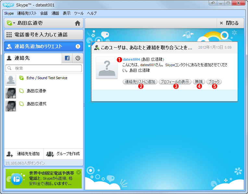The width and height of the screenshot is (248, 194).
Task: Click the offline status icon of 島田広道弐
Action: (x=21, y=104)
